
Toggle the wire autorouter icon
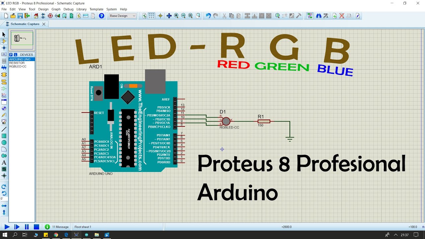pos(310,16)
